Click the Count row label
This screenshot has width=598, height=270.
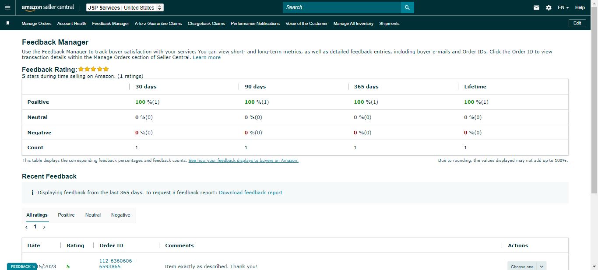pos(35,147)
